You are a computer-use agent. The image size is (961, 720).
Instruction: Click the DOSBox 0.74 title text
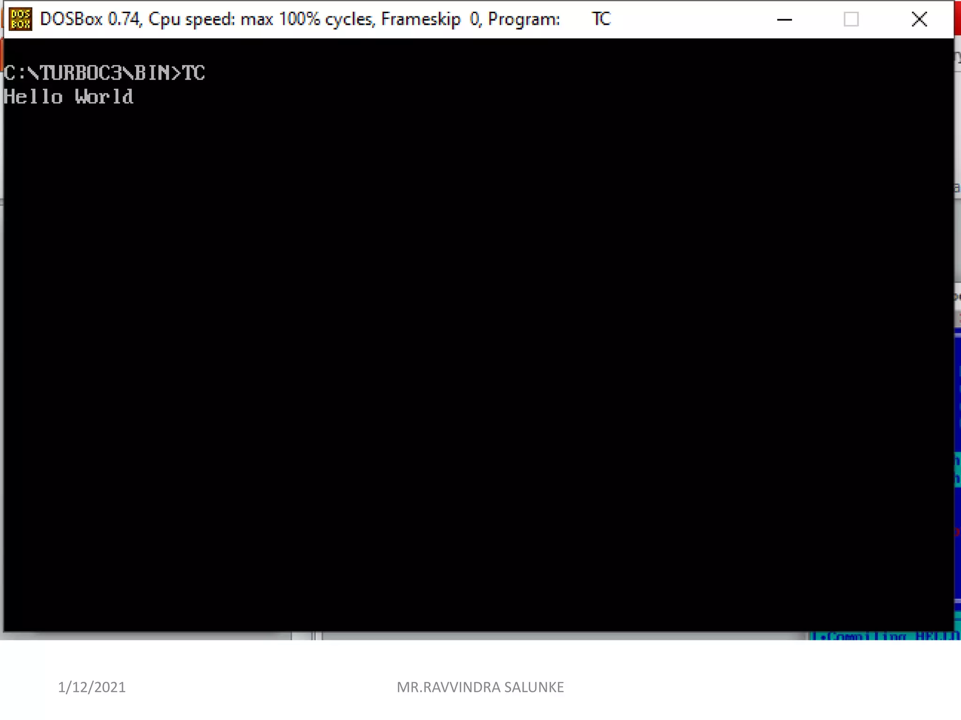click(x=90, y=19)
